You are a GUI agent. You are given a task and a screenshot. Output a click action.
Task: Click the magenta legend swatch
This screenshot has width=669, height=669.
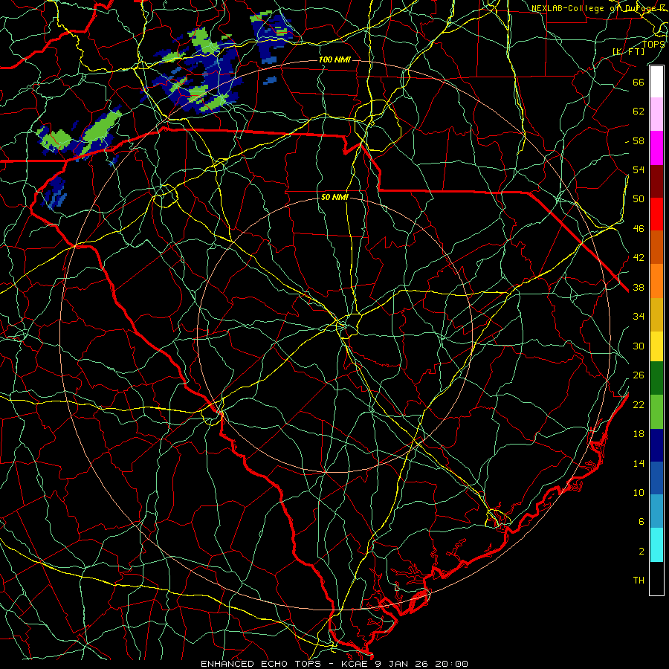(656, 148)
